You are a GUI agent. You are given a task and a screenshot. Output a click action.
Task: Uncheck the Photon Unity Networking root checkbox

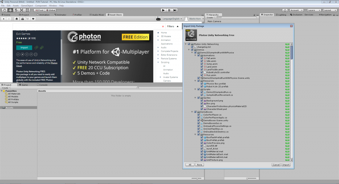click(189, 44)
